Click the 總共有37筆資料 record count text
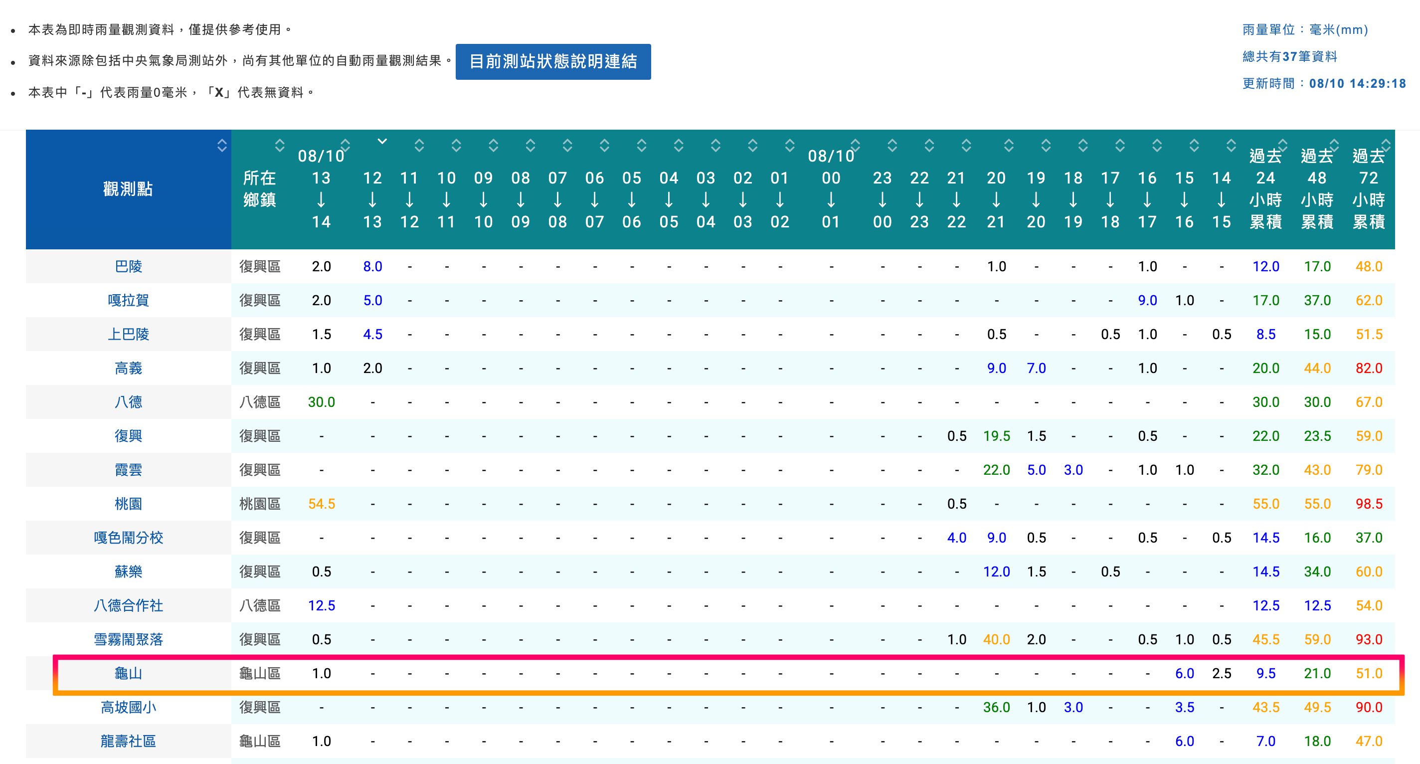Viewport: 1420px width, 764px height. coord(1289,57)
